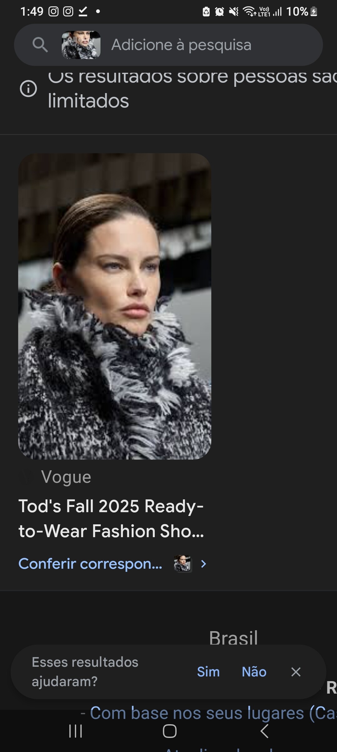Viewport: 337px width, 752px height.
Task: Tap Android home navigation button
Action: click(x=170, y=731)
